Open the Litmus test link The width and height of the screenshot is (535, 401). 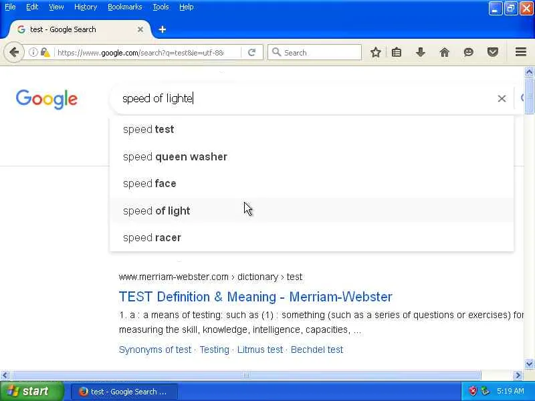click(260, 350)
